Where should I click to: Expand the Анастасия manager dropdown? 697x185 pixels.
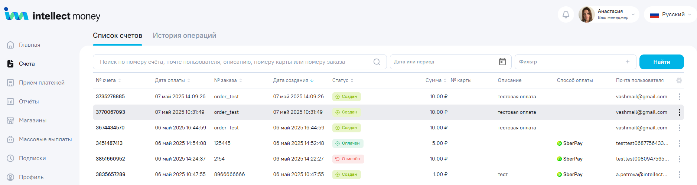coord(633,15)
